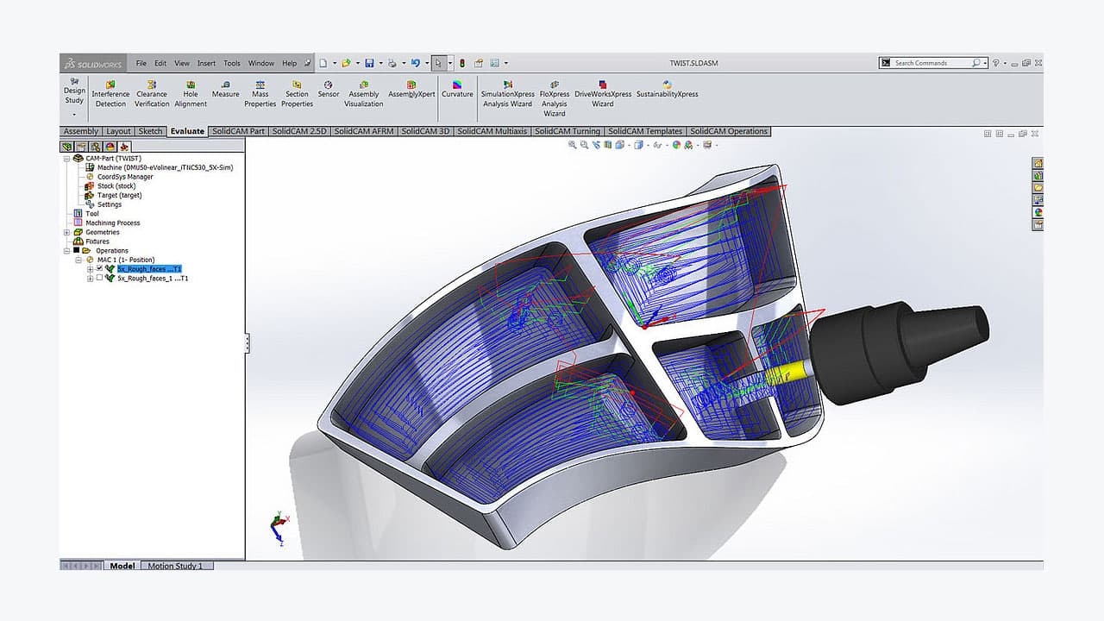Check the 5x_Rough_faces_1 operation checkbox
The image size is (1104, 621).
coord(99,278)
